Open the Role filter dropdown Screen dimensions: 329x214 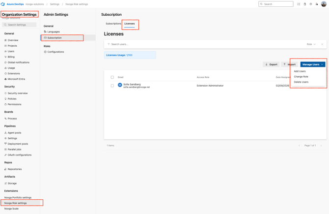click(311, 44)
